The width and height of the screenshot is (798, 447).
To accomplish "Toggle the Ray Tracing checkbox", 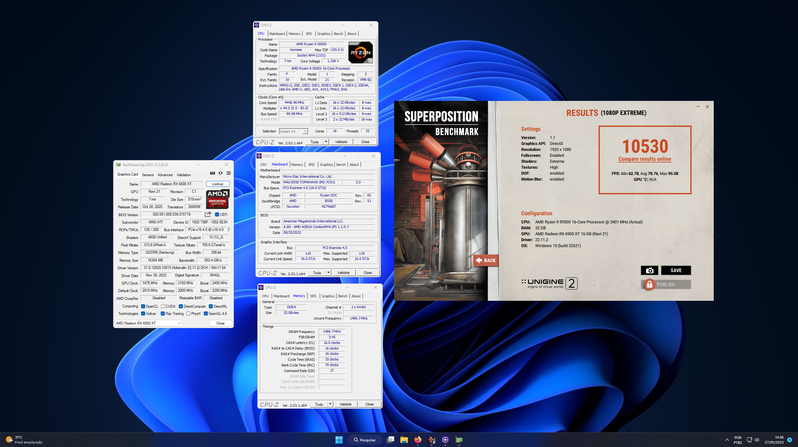I will pyautogui.click(x=163, y=313).
